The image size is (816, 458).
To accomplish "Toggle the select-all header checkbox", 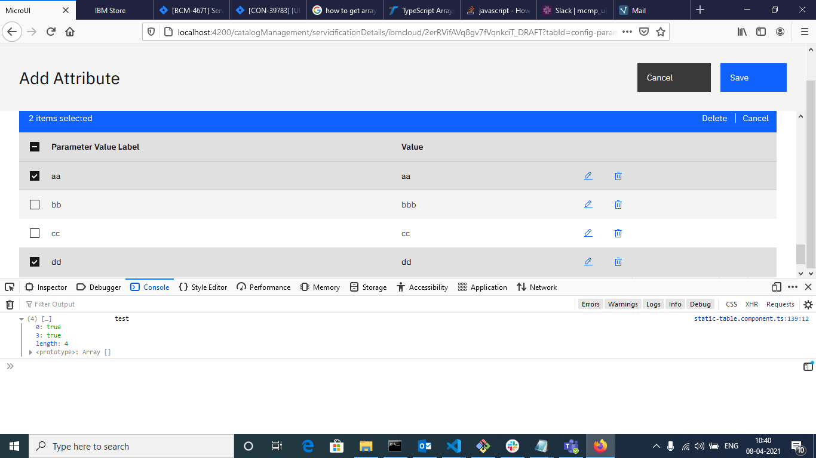I will [x=35, y=147].
